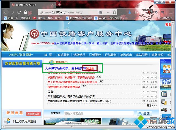Click the browser Forward arrow button
The image size is (176, 130).
(x=12, y=12)
